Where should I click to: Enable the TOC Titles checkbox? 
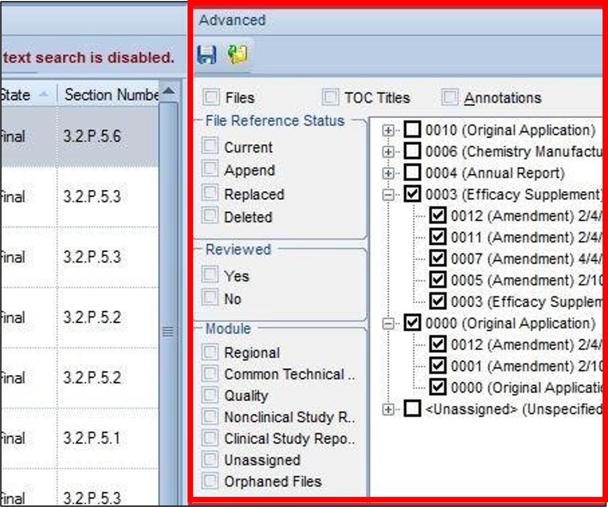pos(330,97)
